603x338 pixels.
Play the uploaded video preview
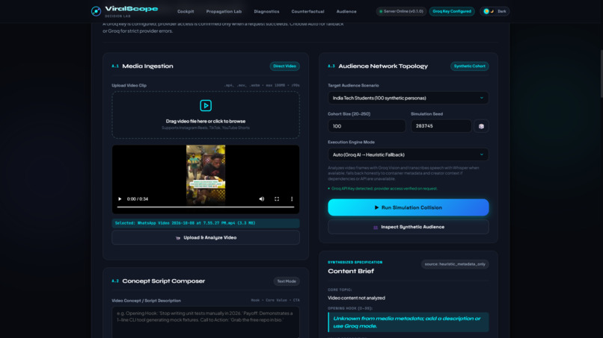(x=120, y=198)
